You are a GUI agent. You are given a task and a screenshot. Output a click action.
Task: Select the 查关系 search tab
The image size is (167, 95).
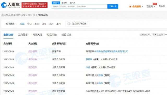coord(73,3)
